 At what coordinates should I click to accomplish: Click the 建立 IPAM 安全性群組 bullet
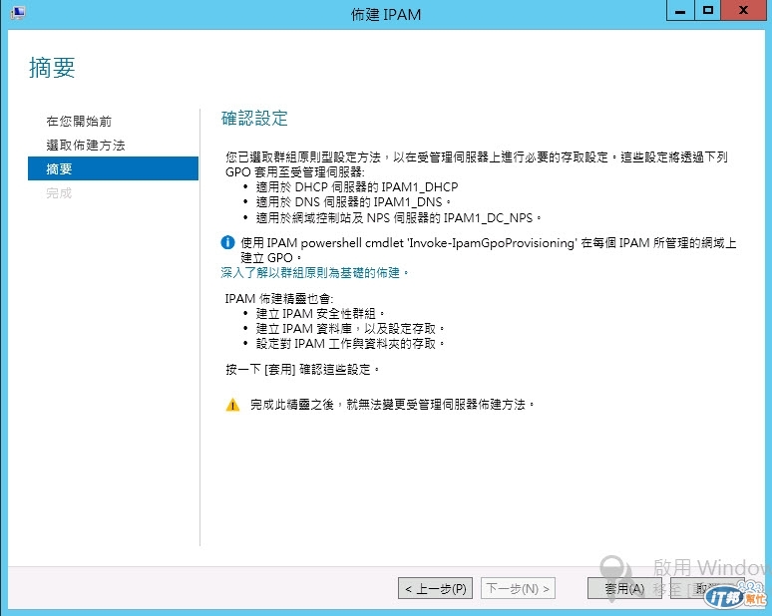click(x=320, y=313)
